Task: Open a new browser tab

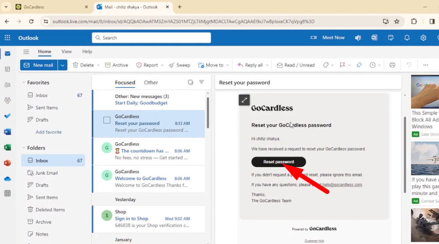Action: point(180,7)
